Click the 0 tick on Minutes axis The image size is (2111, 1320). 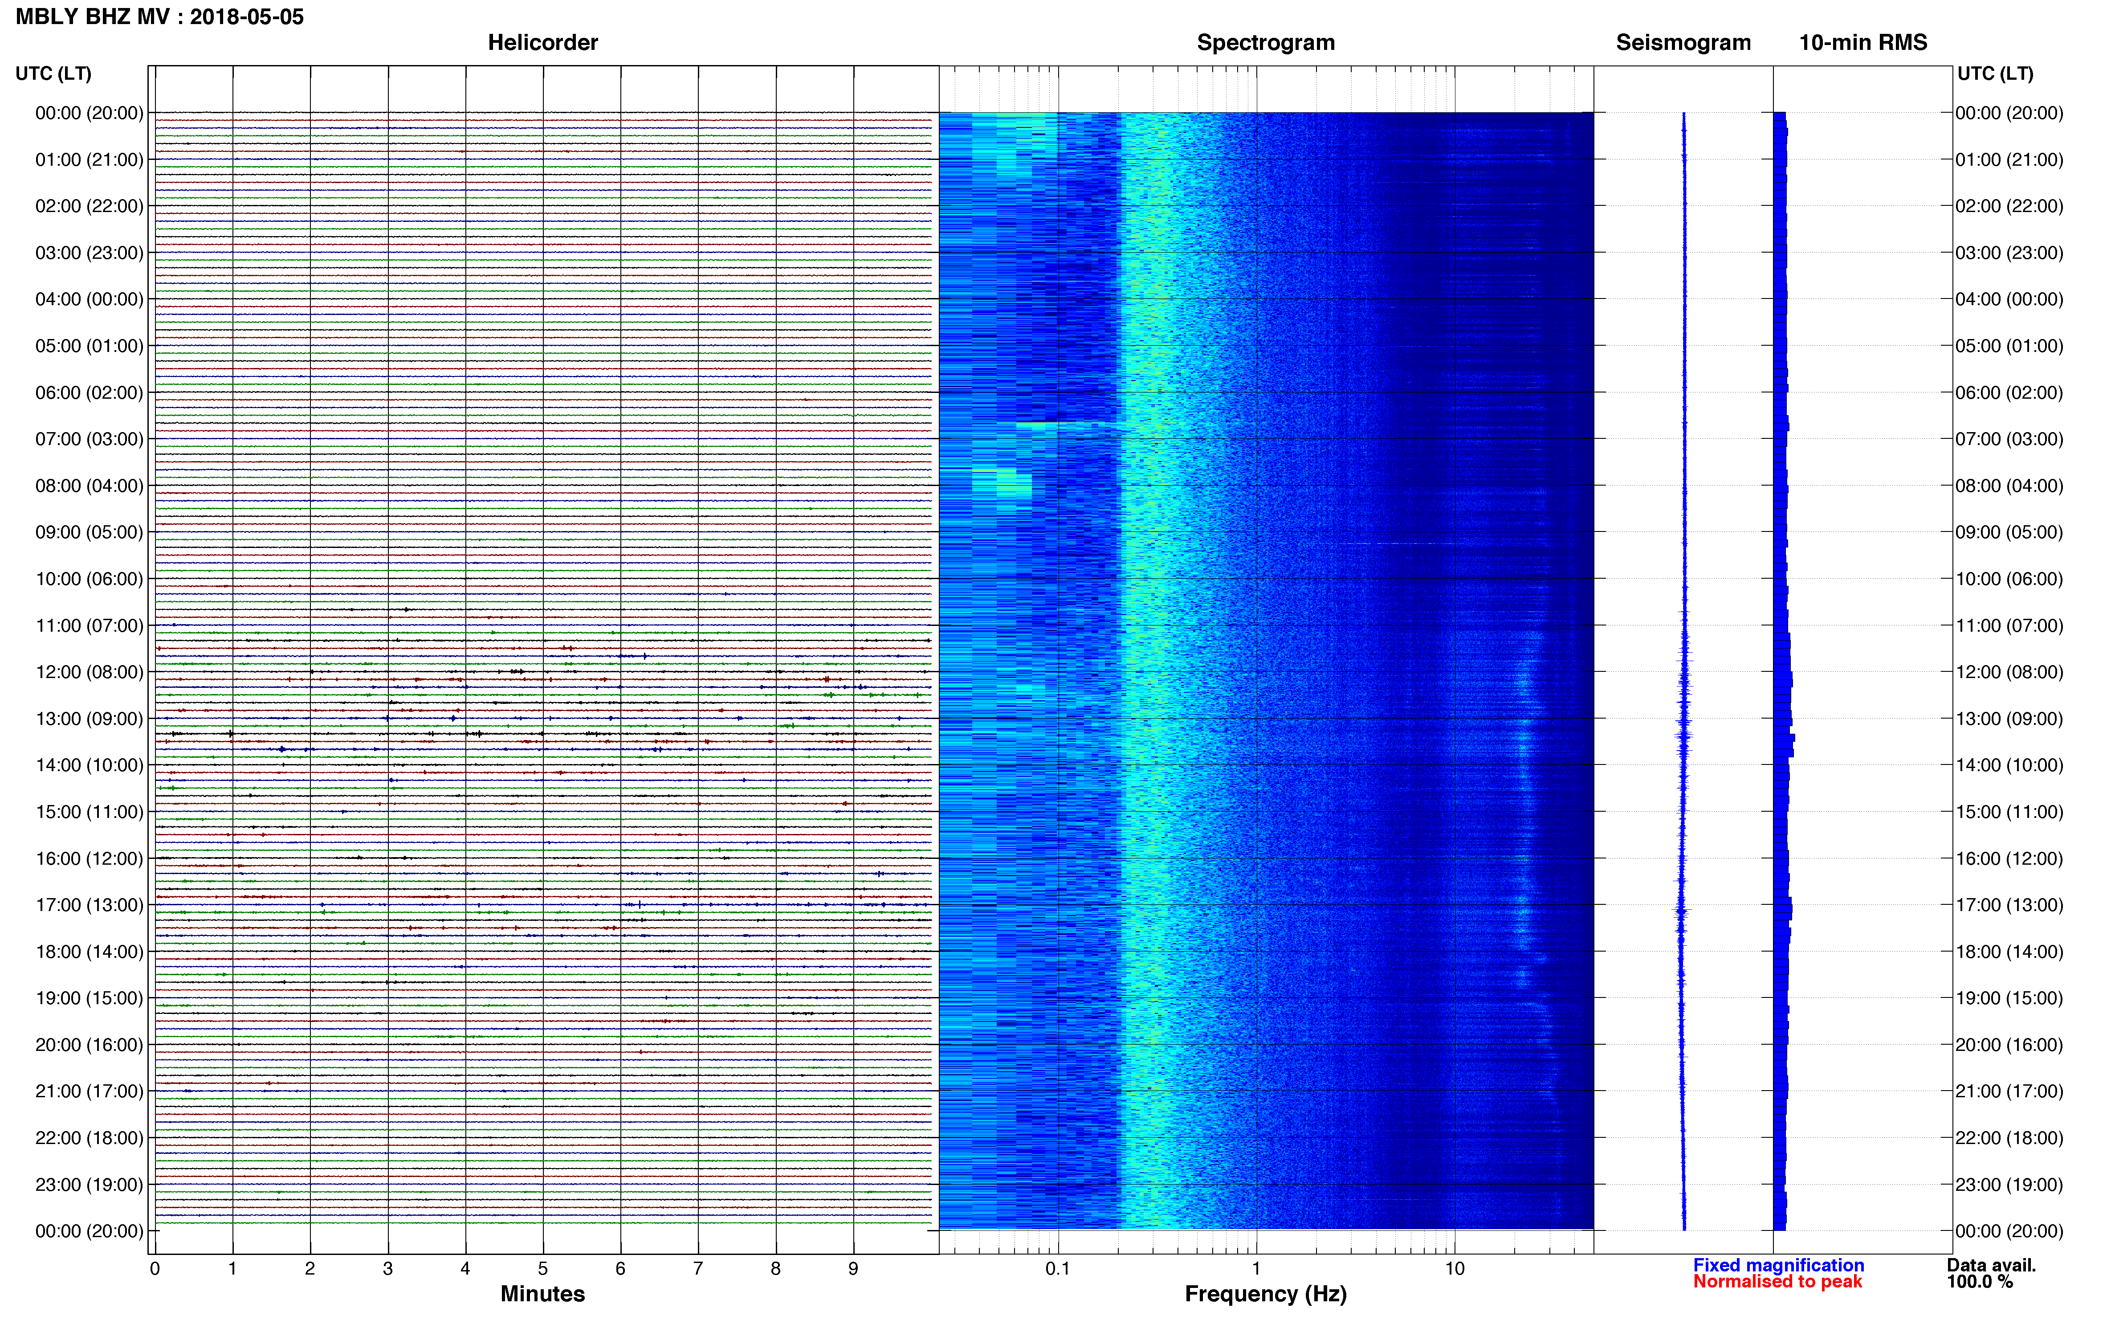tap(155, 1268)
